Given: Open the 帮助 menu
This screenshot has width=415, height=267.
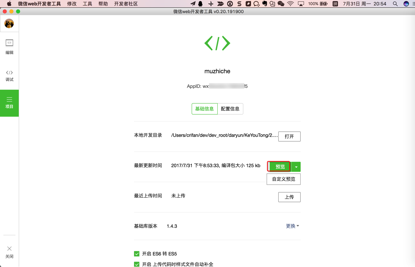Looking at the screenshot, I should tap(103, 4).
